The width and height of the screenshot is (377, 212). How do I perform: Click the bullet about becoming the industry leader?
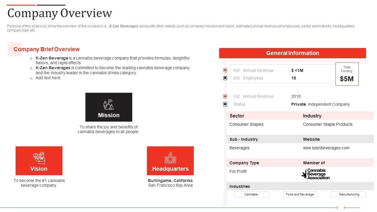[113, 70]
